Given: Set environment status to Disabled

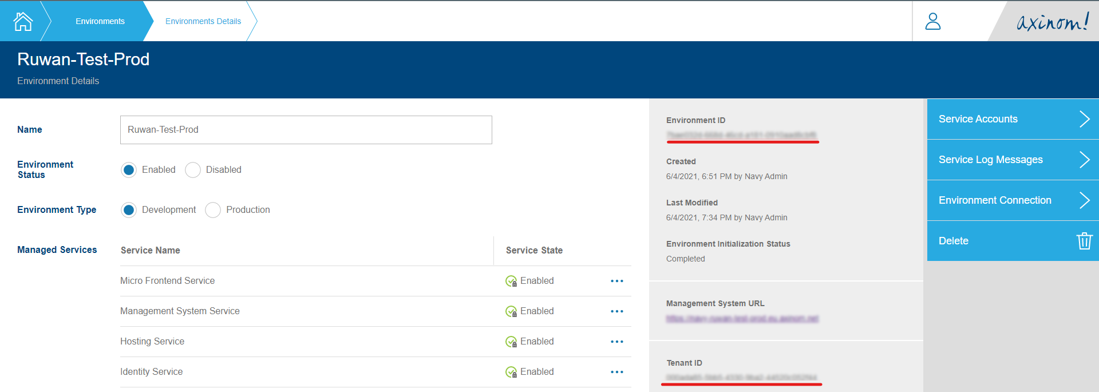Looking at the screenshot, I should pyautogui.click(x=193, y=170).
